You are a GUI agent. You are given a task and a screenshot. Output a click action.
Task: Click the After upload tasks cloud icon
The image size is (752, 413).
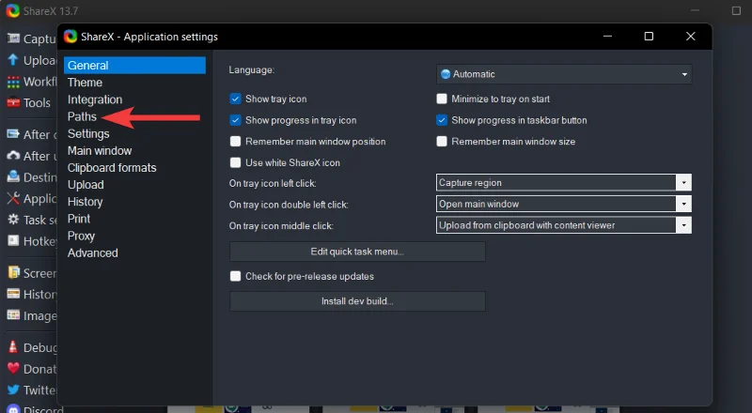(13, 156)
